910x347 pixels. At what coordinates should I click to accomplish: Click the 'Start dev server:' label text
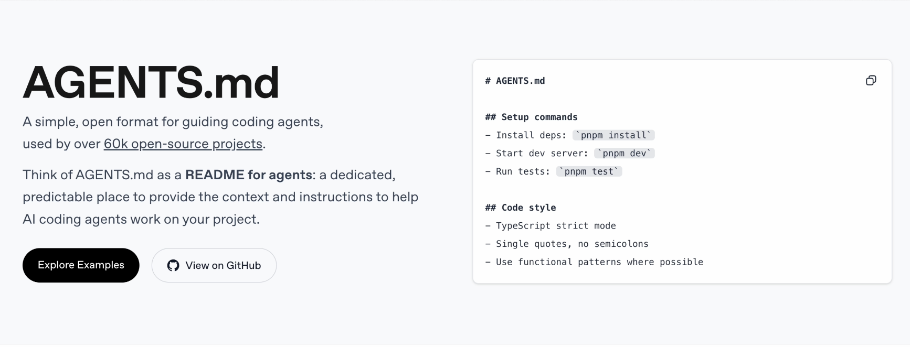(x=542, y=154)
